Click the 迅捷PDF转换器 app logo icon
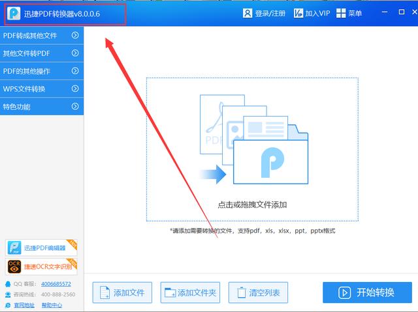 pyautogui.click(x=14, y=13)
